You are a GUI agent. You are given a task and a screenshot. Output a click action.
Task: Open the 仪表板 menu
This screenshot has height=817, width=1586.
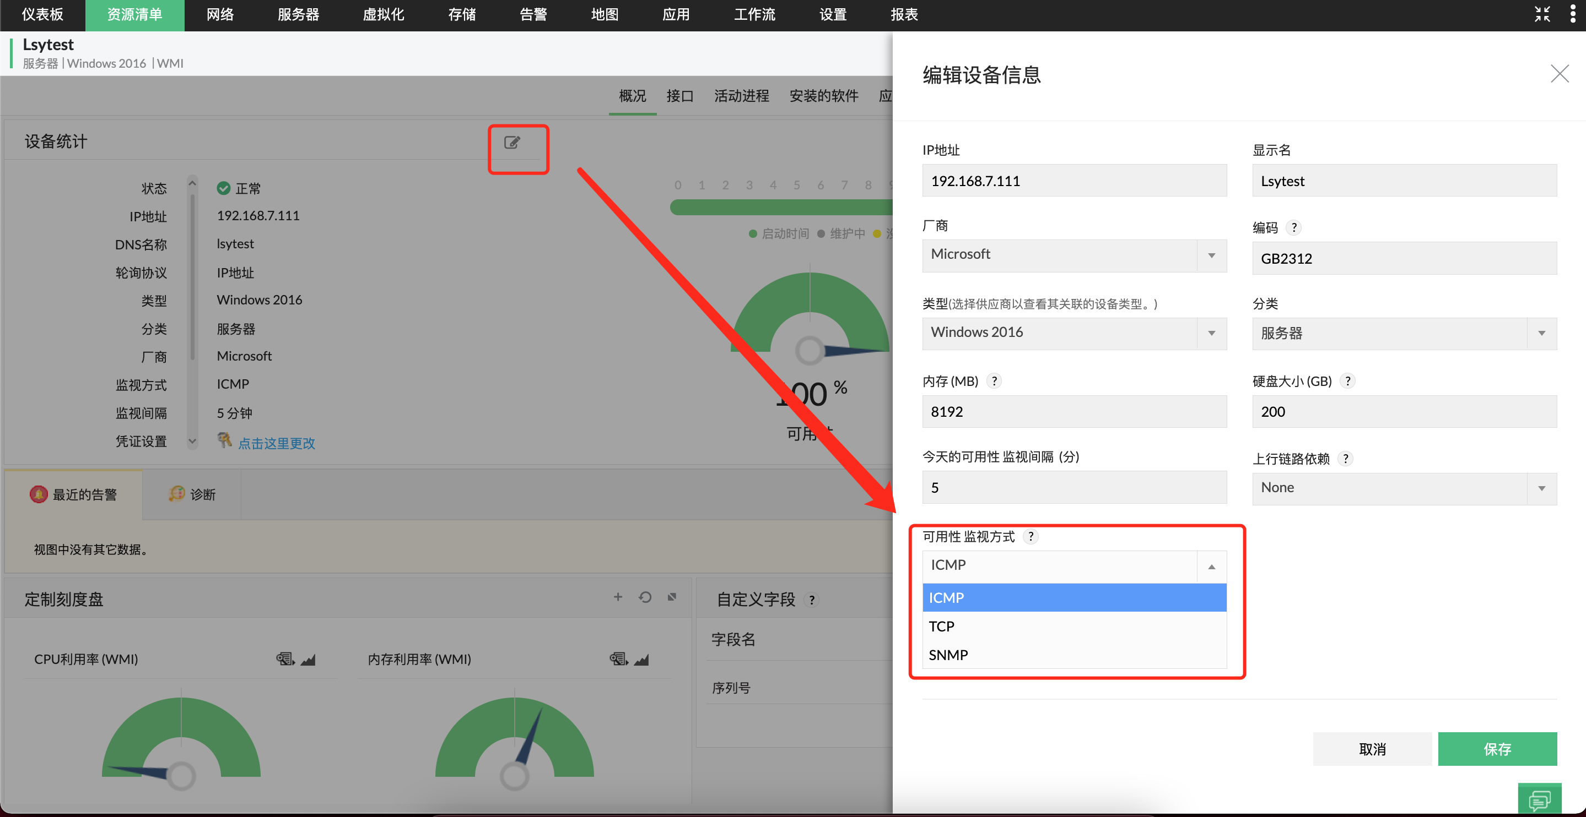point(42,15)
